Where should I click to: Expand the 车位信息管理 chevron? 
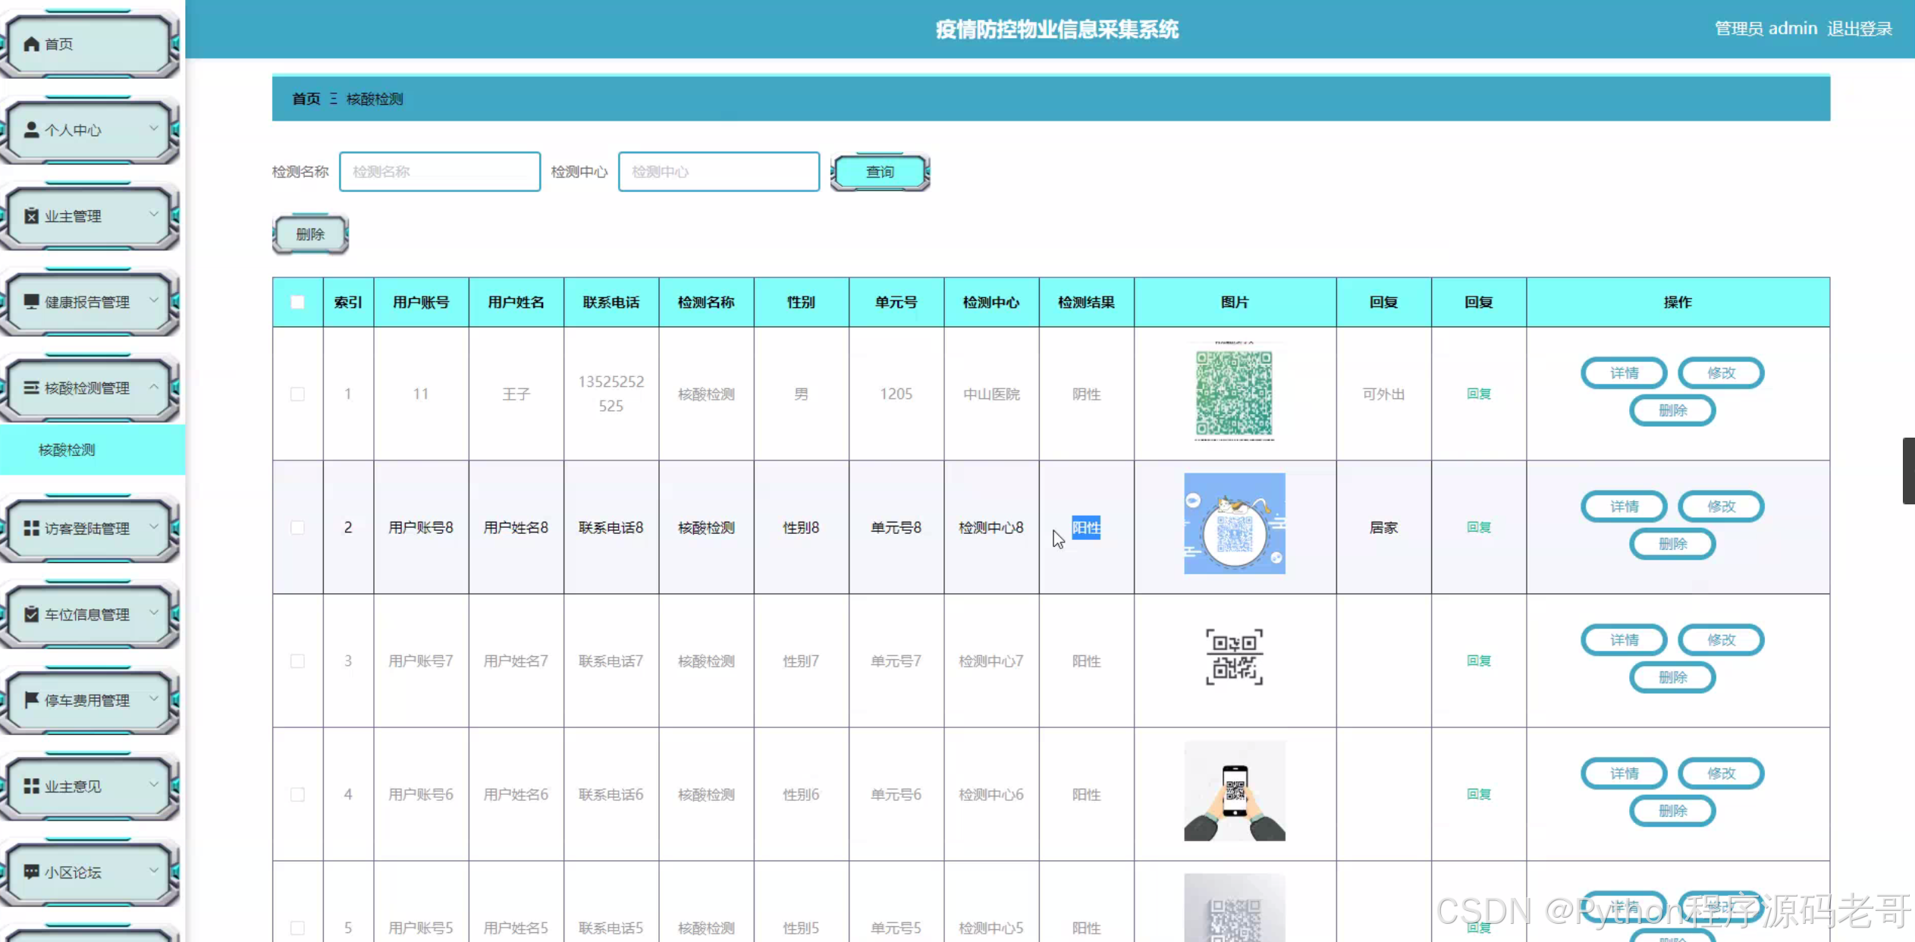tap(154, 613)
